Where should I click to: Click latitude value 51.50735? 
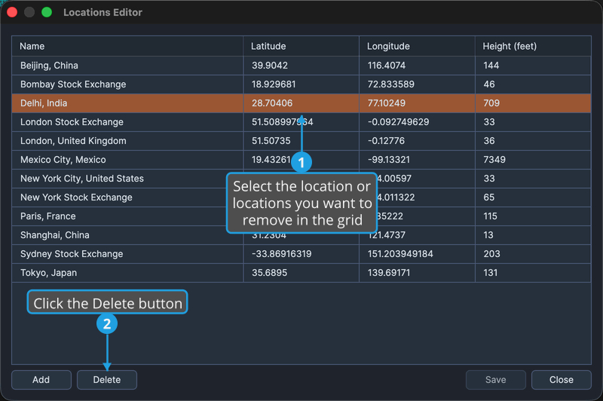coord(271,141)
